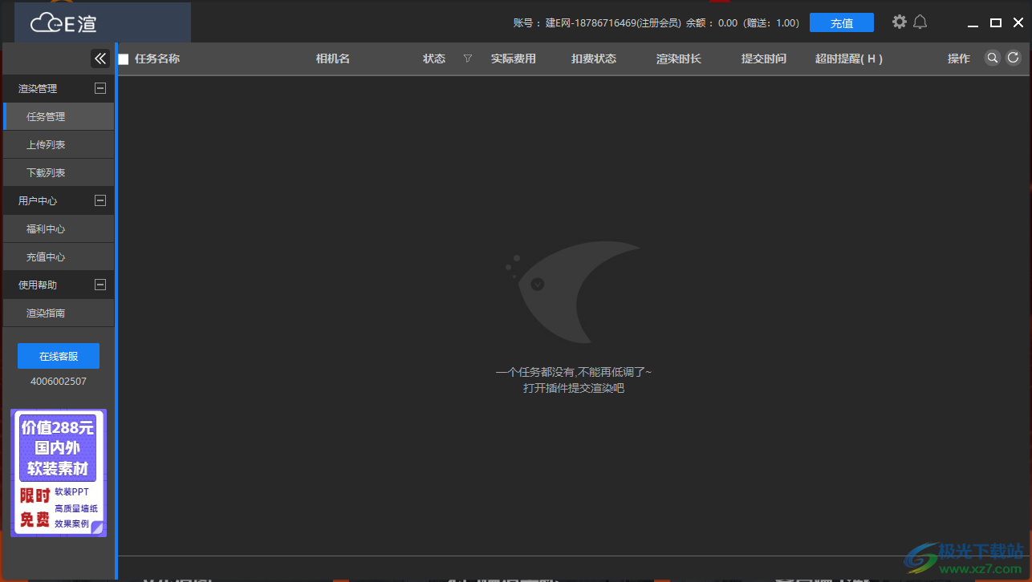Collapse the 用户中心 section
The width and height of the screenshot is (1032, 582).
(x=100, y=200)
